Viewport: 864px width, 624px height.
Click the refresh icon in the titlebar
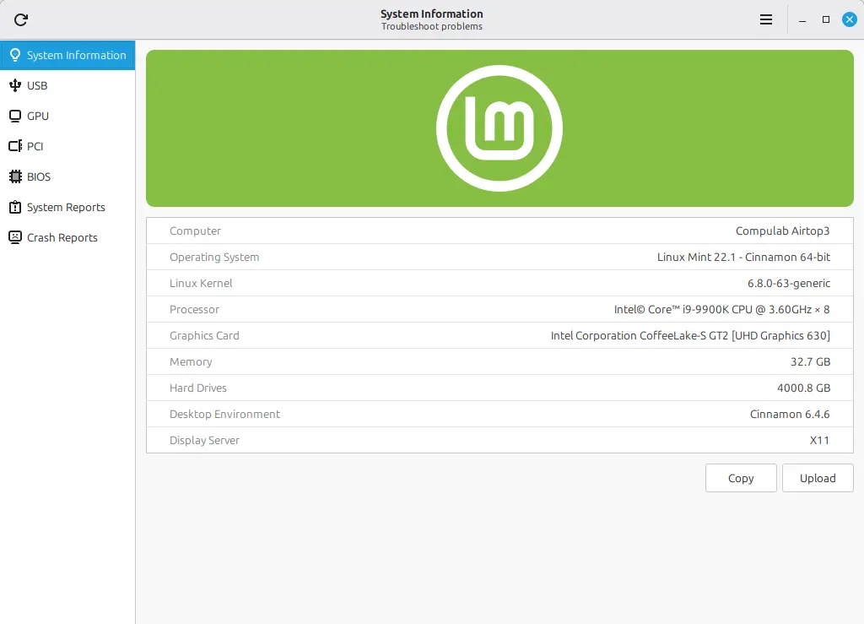point(20,19)
